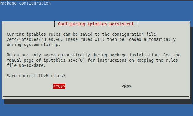
Task: Click the dialog border right of the title
Action: pos(163,24)
